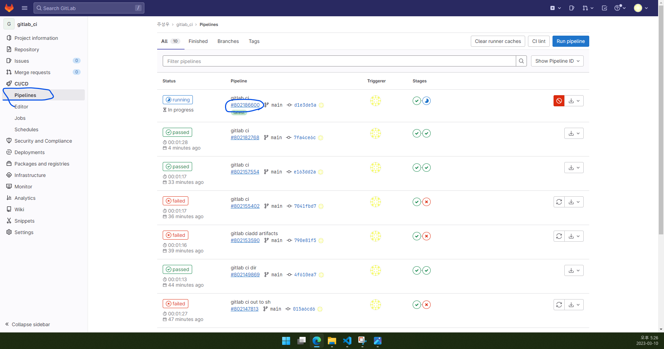Open Visual Studio Code from the taskbar
Screen dimensions: 664x349
[x=347, y=341]
